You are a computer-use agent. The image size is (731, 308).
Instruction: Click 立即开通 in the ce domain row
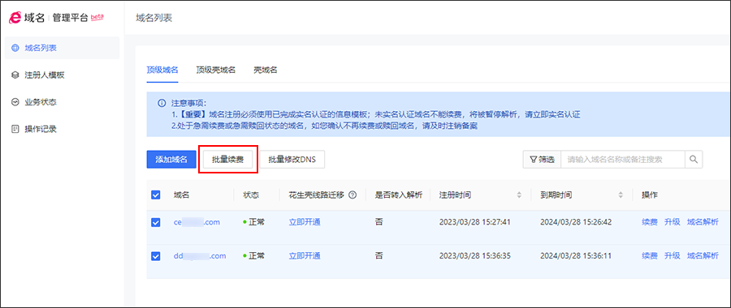[305, 222]
